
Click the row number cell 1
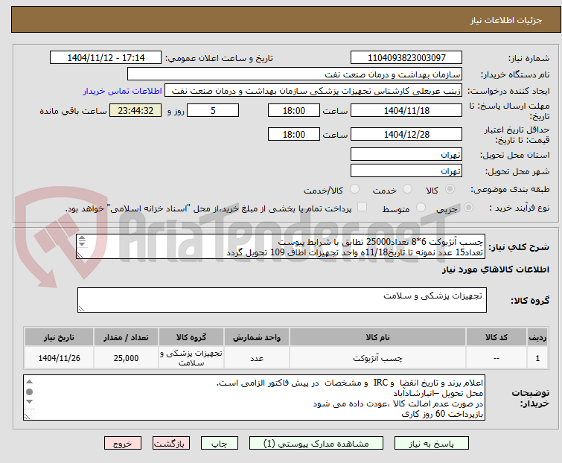pyautogui.click(x=537, y=358)
